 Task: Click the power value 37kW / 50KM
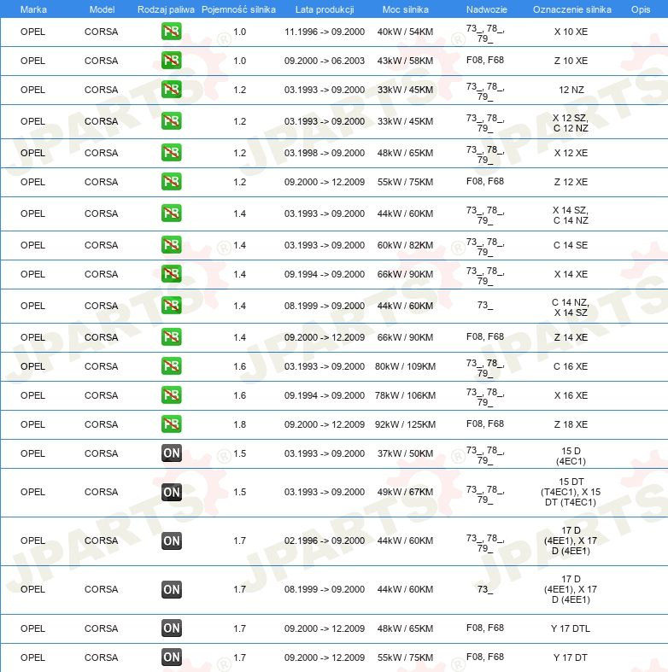click(405, 454)
